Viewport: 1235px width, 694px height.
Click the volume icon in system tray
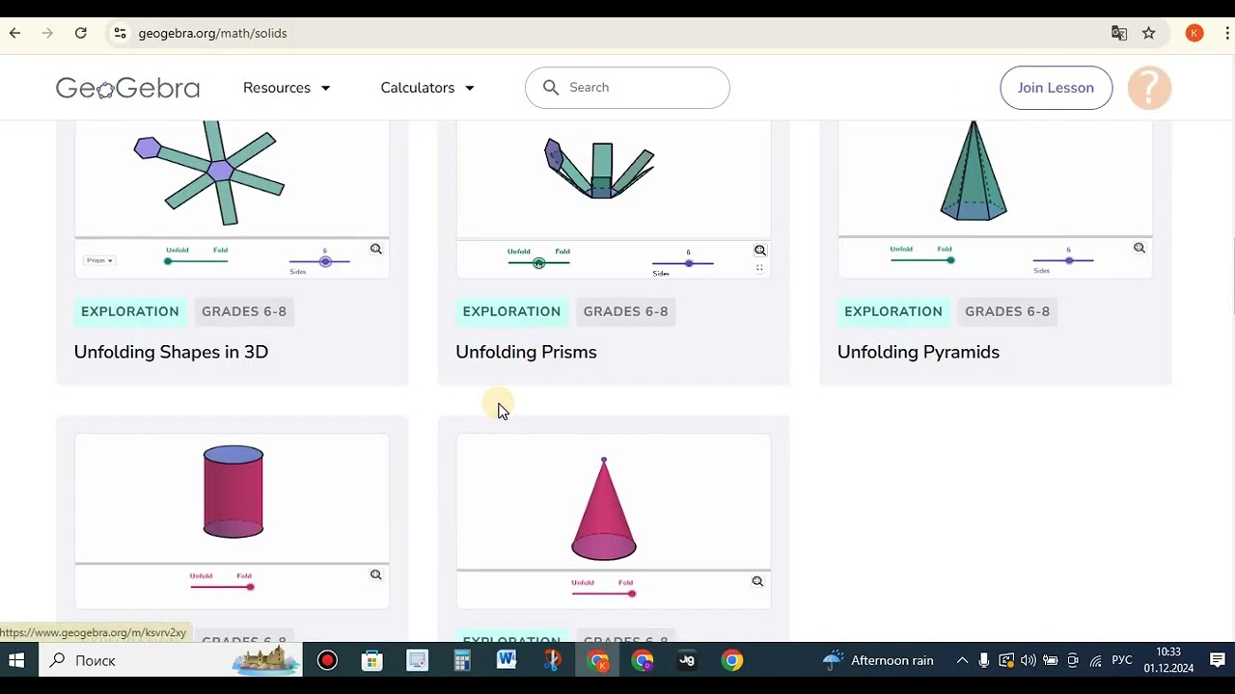(x=1028, y=660)
